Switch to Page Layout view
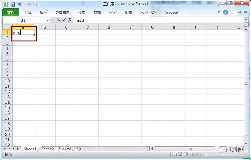Image resolution: width=251 pixels, height=160 pixels. 180,154
